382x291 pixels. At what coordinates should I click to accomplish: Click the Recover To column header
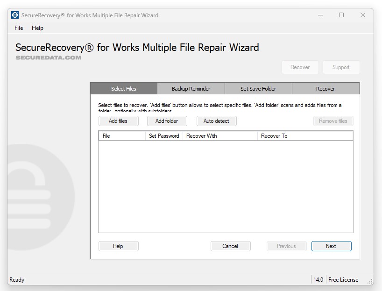304,136
